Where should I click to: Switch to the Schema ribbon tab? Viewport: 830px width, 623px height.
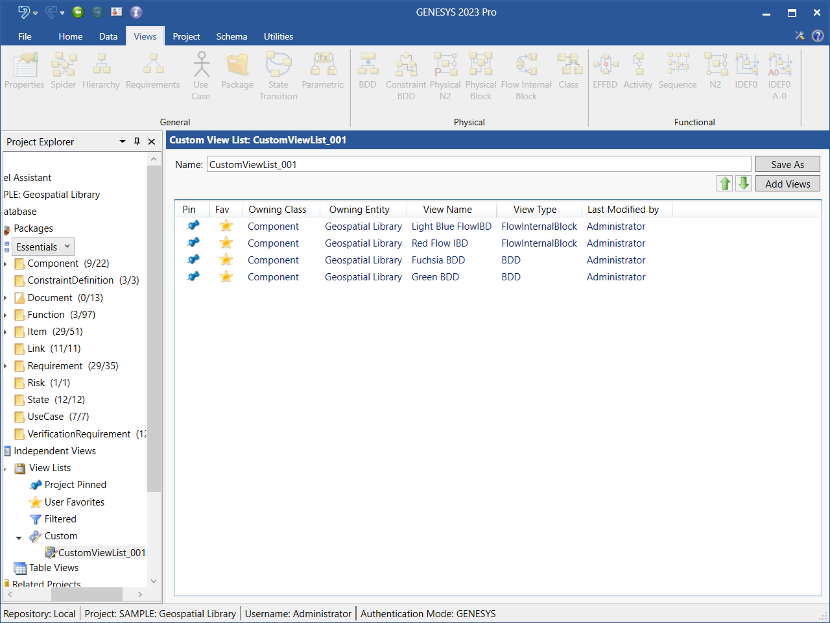pyautogui.click(x=231, y=36)
